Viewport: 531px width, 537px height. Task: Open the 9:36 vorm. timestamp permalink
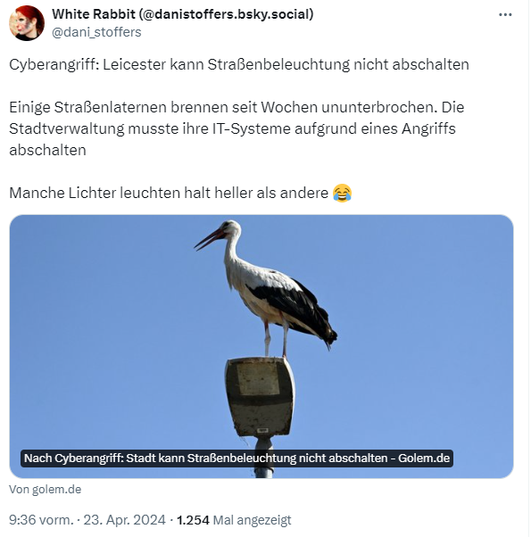tap(41, 520)
